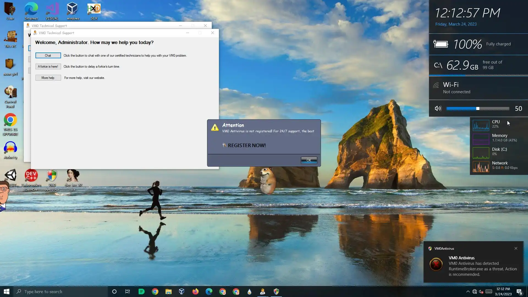Click the Chat button

point(48,56)
